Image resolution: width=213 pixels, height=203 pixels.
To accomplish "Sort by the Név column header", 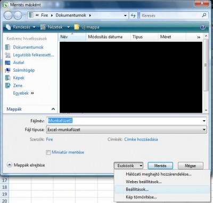I will (x=72, y=37).
